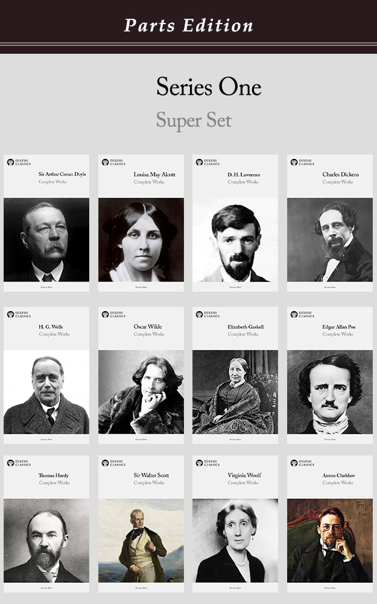Open the Anton Chekhov book cover

(330, 524)
